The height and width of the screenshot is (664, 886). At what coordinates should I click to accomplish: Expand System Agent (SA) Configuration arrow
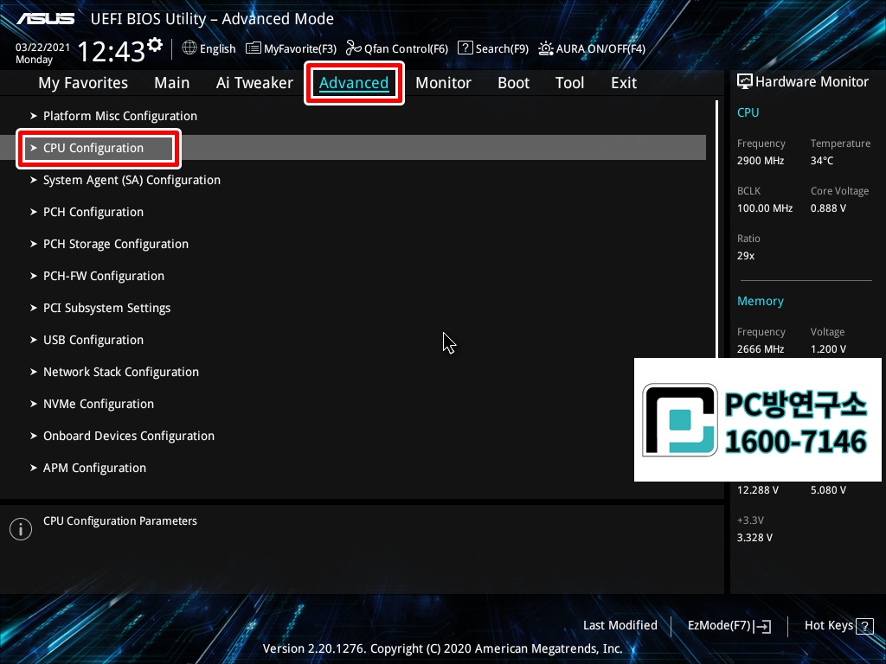34,180
